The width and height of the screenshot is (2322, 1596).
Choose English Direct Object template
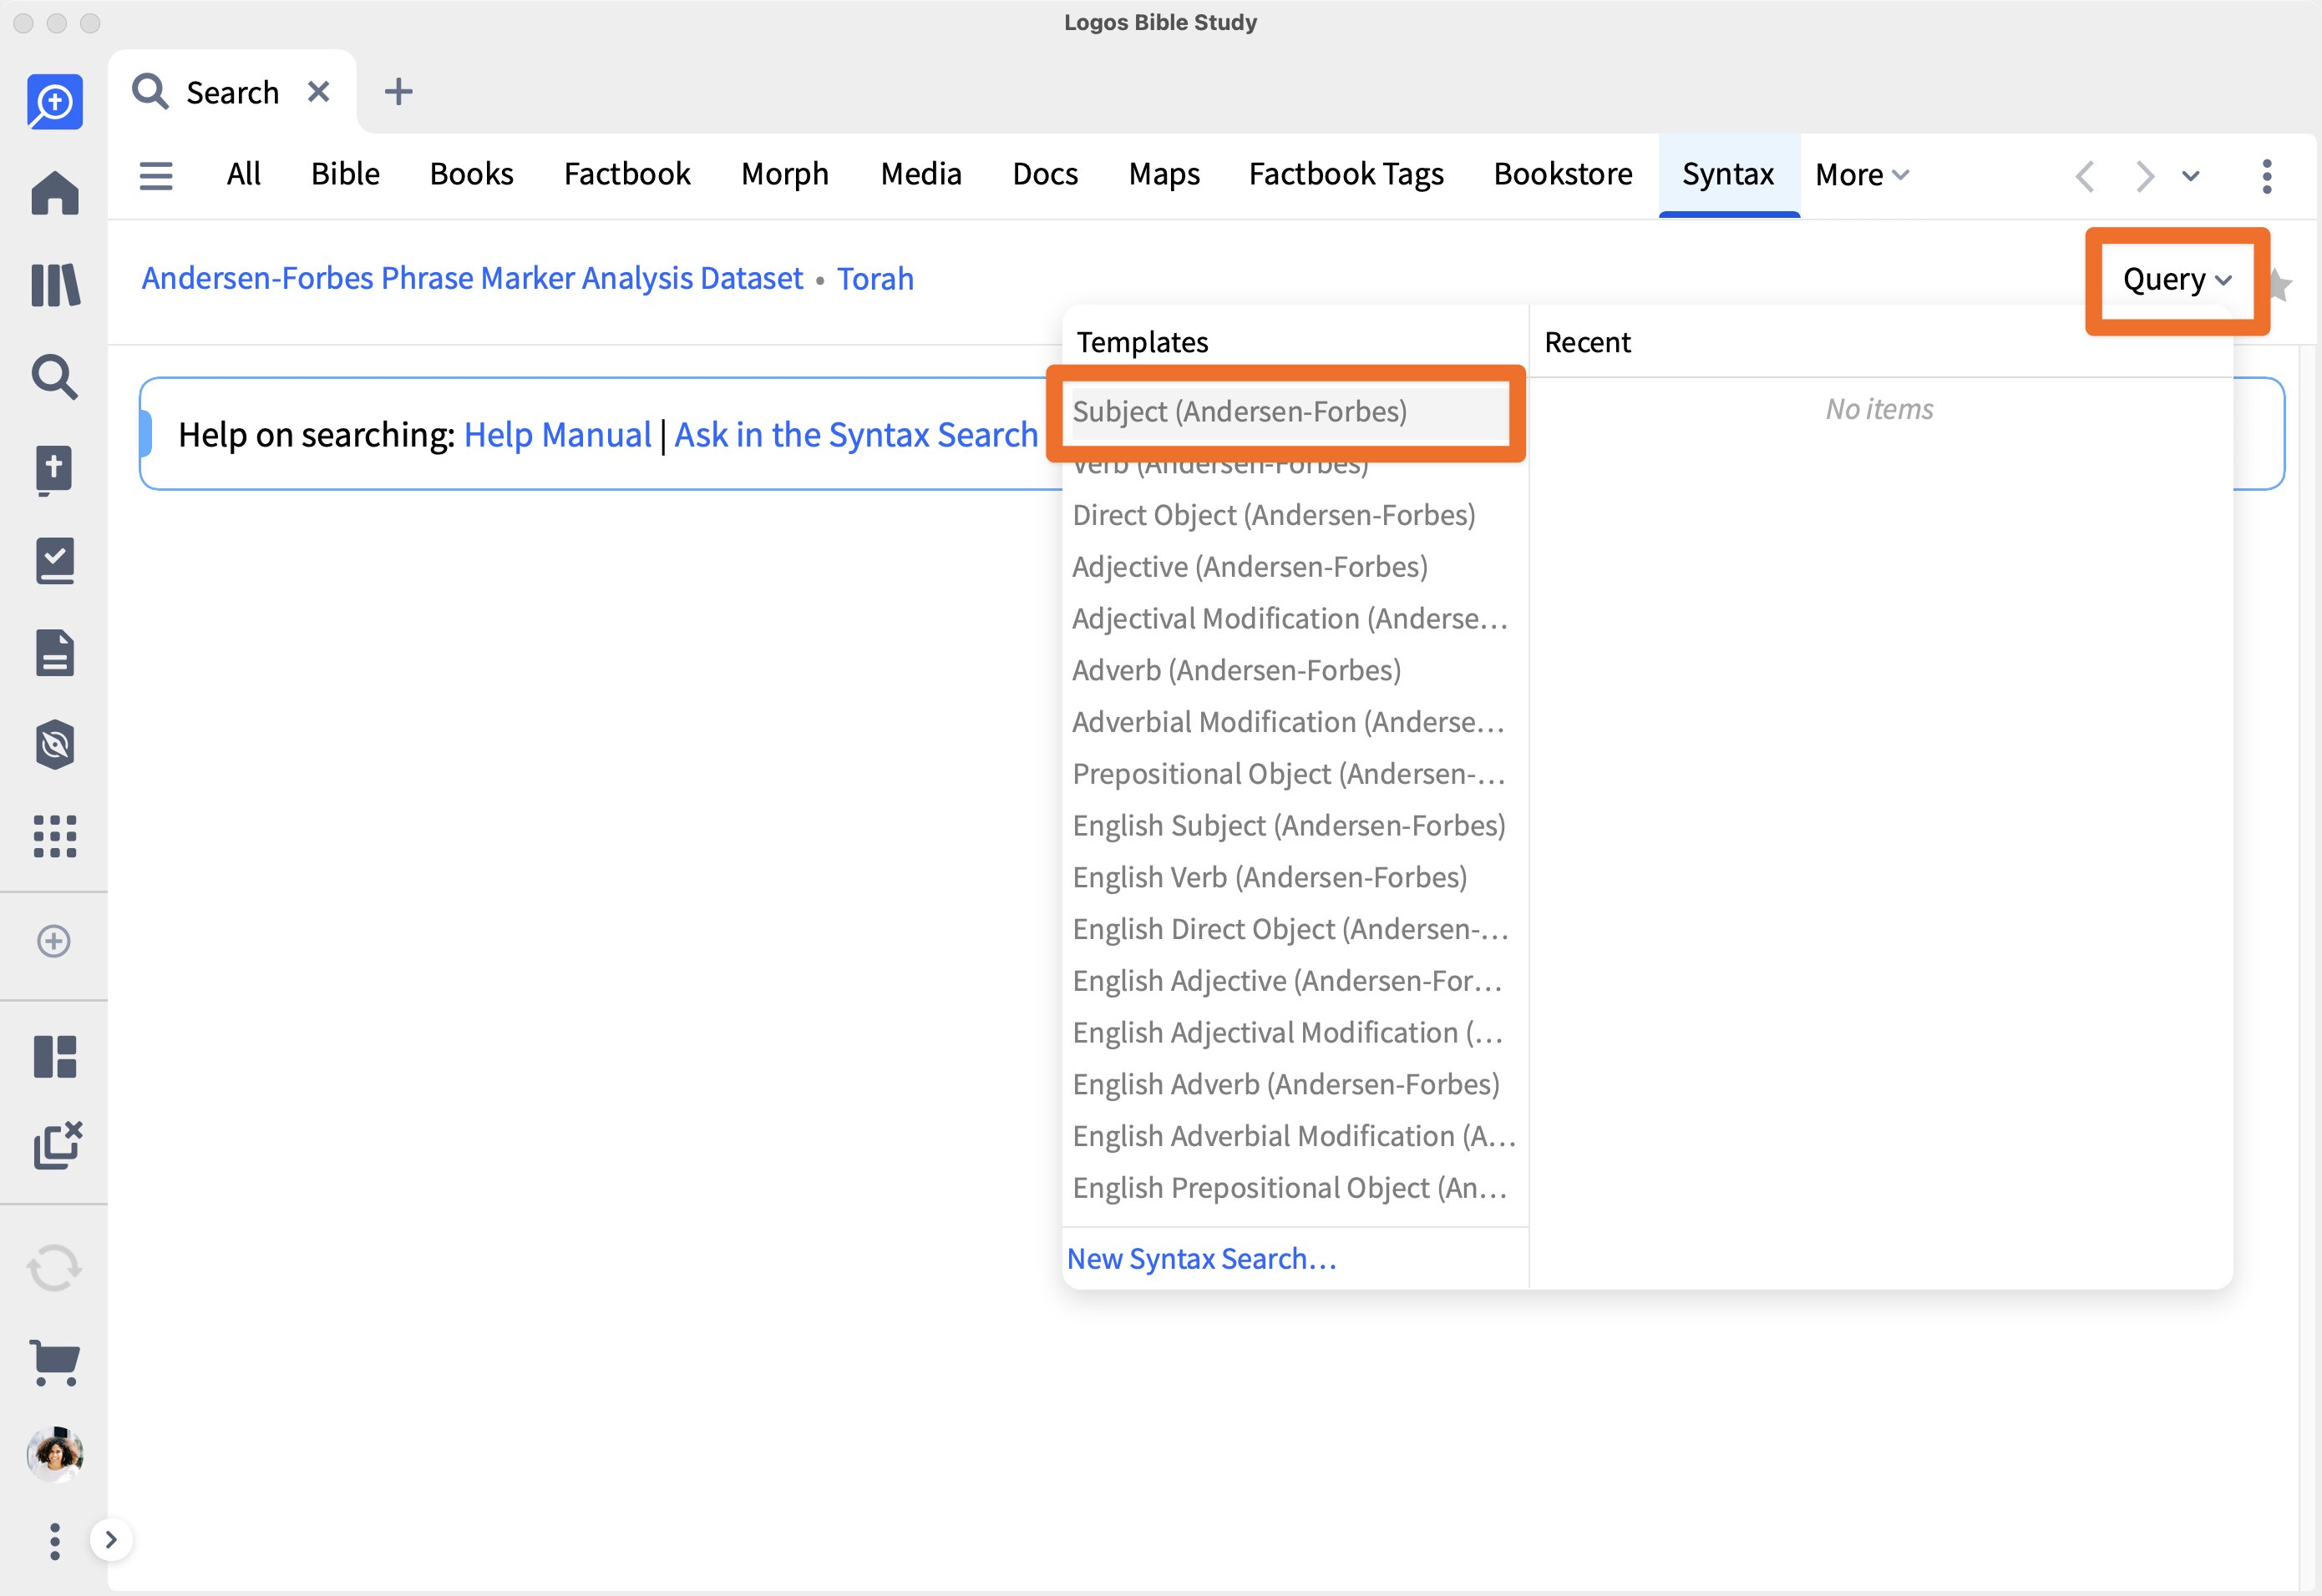(1290, 929)
